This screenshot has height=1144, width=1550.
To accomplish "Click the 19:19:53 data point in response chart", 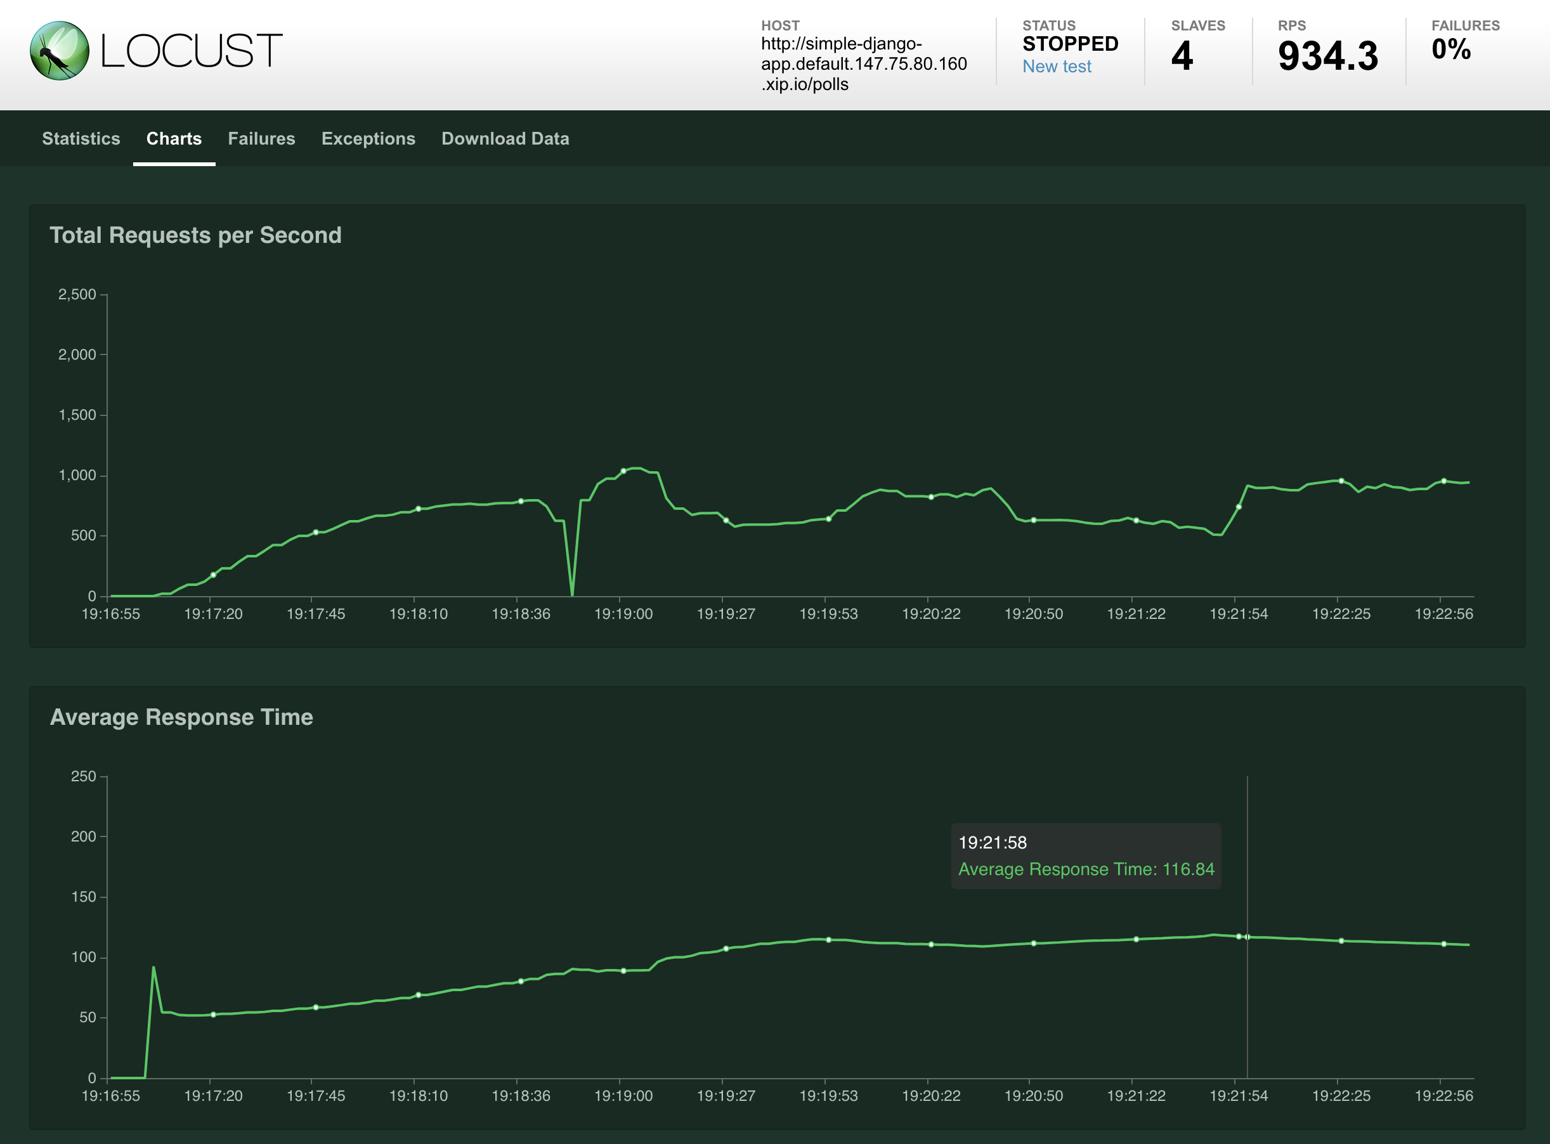I will coord(828,940).
